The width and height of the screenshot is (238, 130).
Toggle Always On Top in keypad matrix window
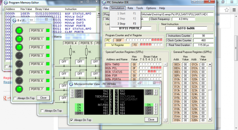click(x=42, y=111)
